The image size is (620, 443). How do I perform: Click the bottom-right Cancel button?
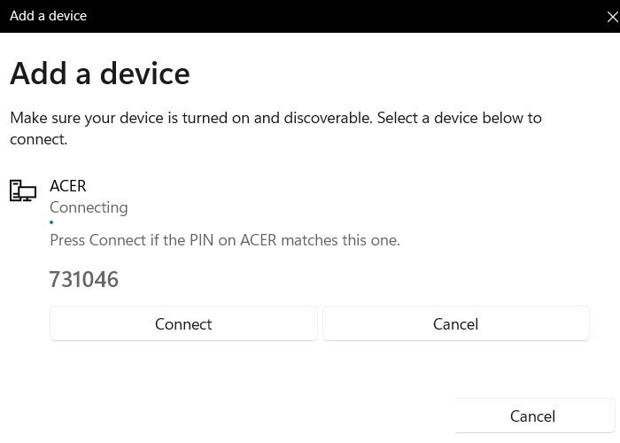click(x=532, y=416)
